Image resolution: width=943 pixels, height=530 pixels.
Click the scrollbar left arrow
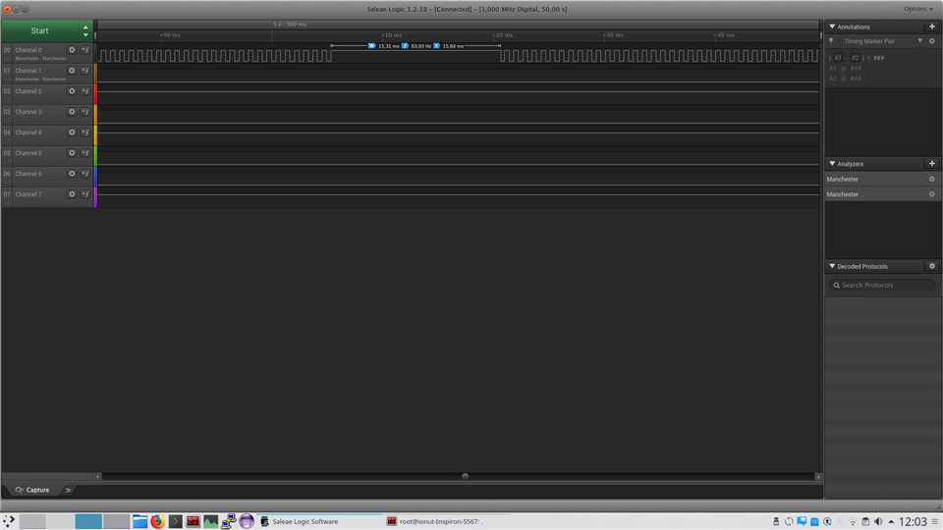(97, 477)
